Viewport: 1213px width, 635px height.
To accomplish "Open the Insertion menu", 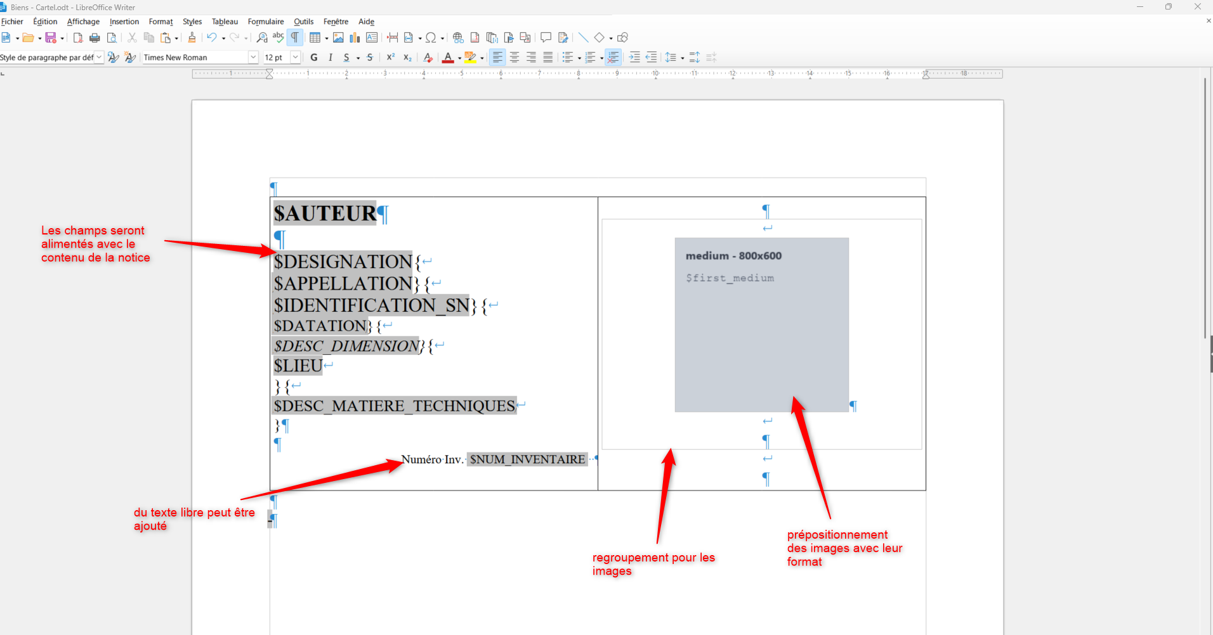I will (124, 22).
